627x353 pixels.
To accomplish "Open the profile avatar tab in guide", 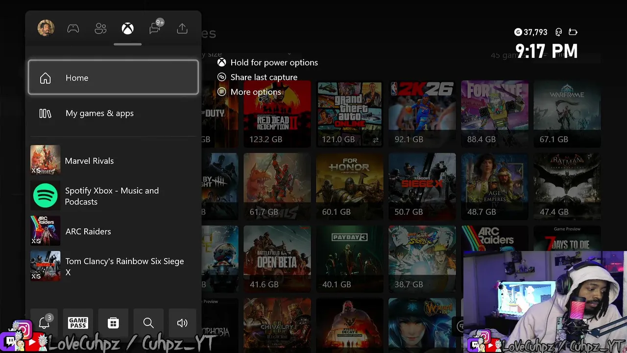I will pyautogui.click(x=46, y=28).
